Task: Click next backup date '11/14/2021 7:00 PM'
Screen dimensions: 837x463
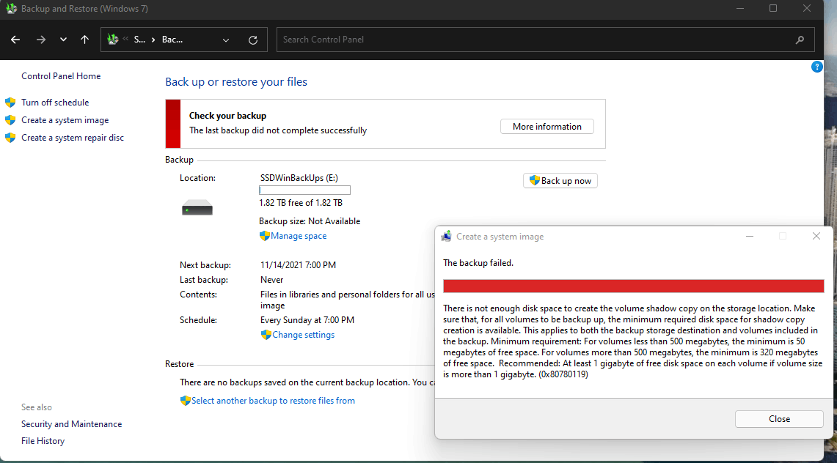Action: tap(298, 264)
